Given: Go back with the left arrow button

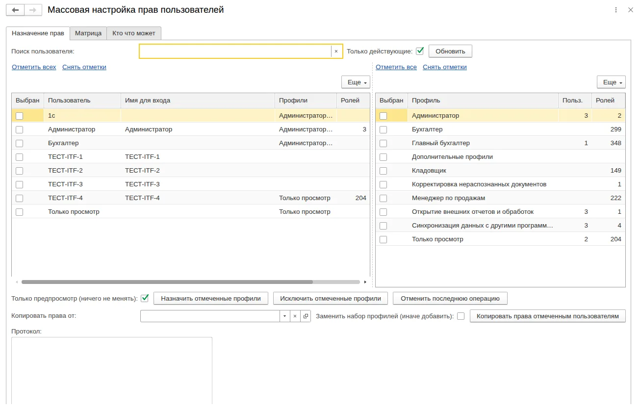Looking at the screenshot, I should point(15,10).
